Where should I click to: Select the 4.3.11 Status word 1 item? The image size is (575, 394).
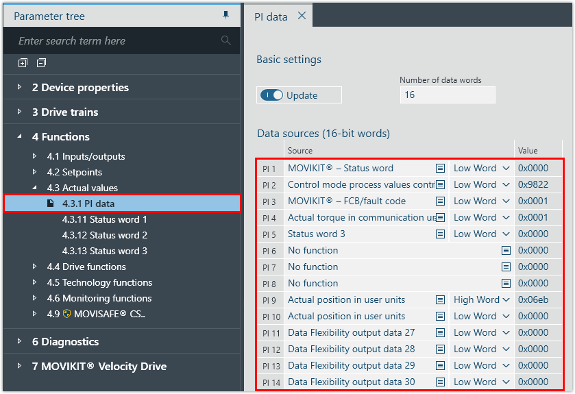pos(104,220)
